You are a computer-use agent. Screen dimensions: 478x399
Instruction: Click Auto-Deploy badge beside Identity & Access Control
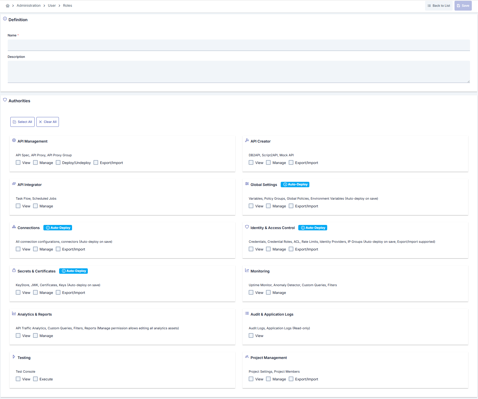coord(312,228)
